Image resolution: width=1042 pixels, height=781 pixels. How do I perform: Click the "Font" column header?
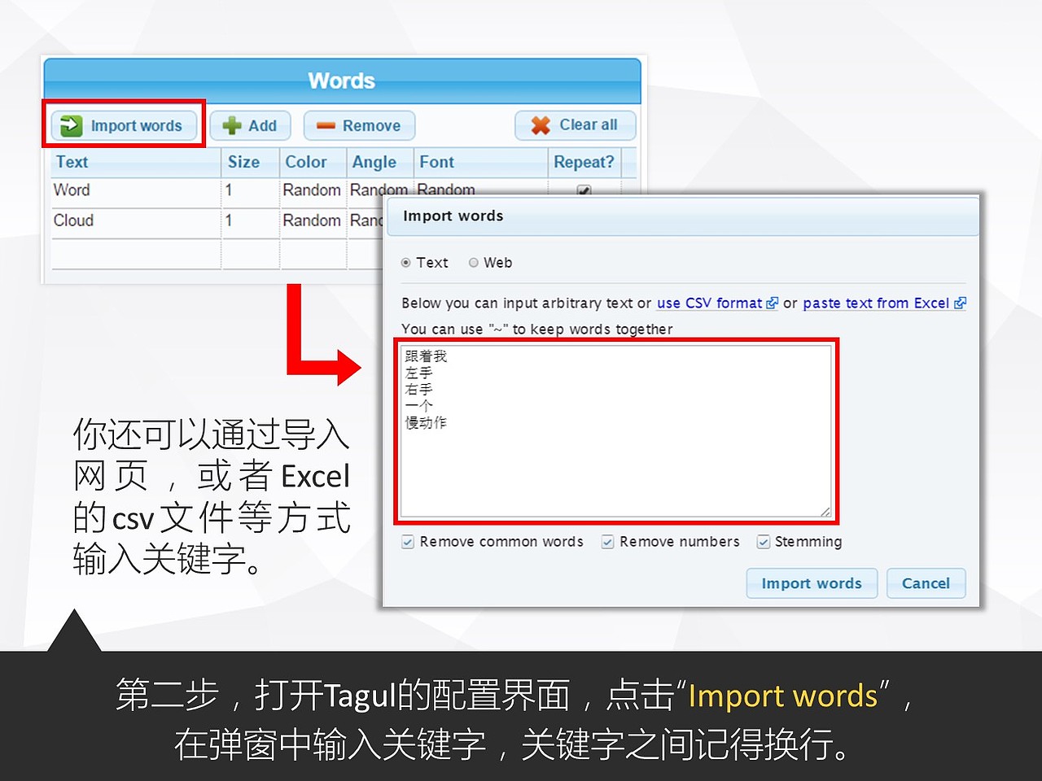coord(437,162)
